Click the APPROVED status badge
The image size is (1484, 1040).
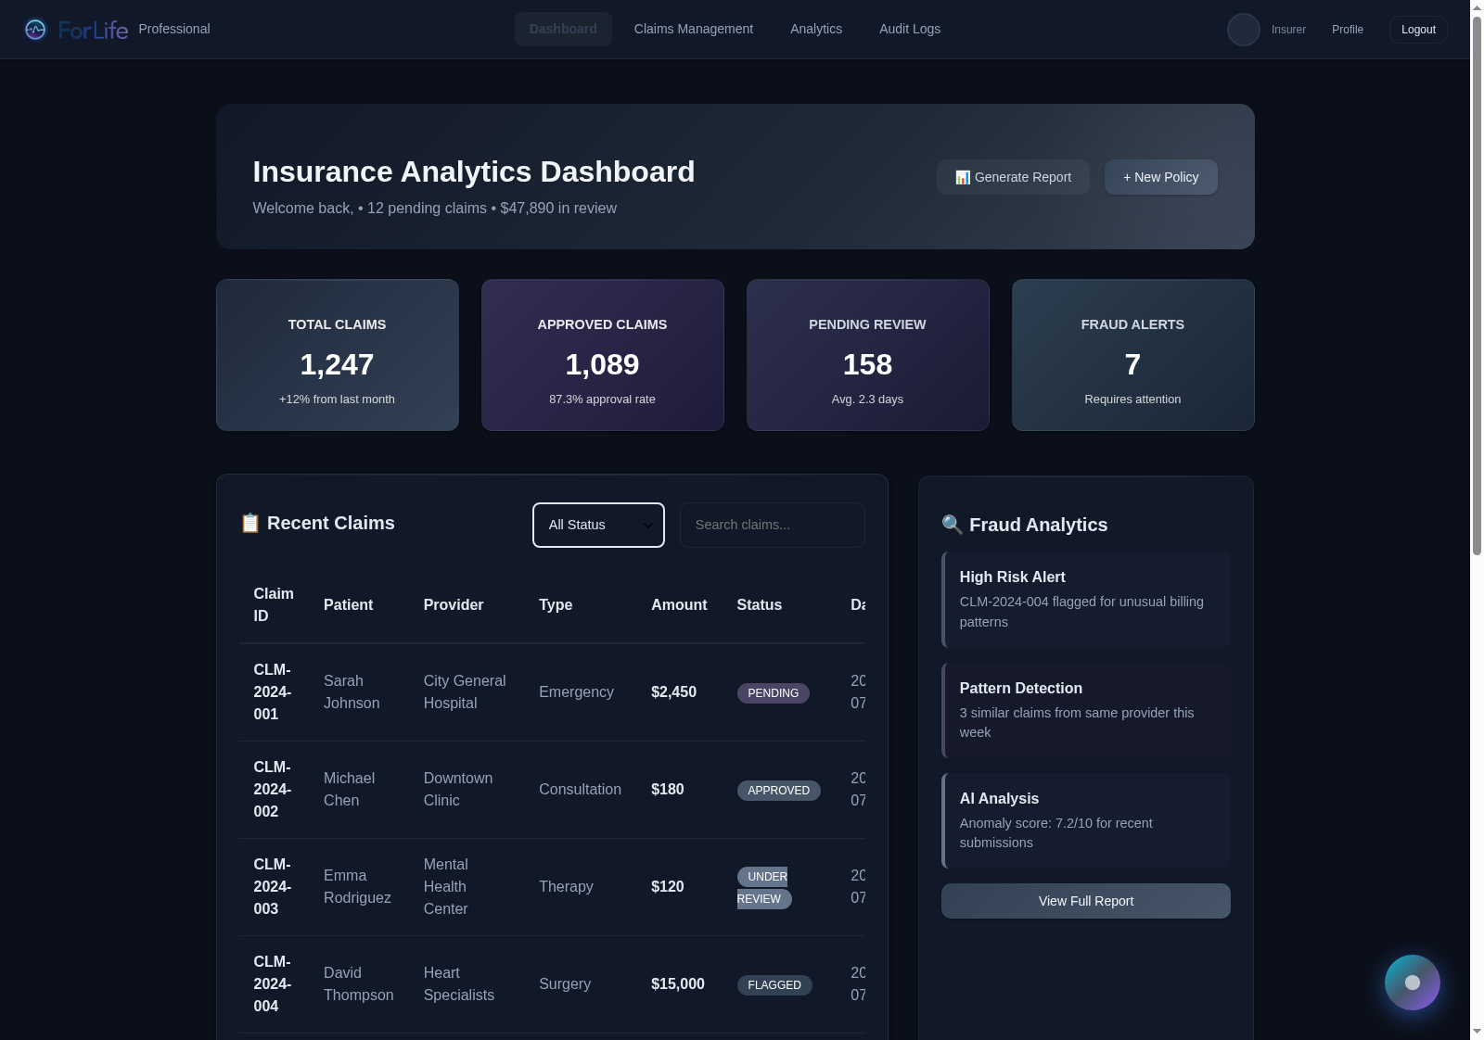point(779,791)
